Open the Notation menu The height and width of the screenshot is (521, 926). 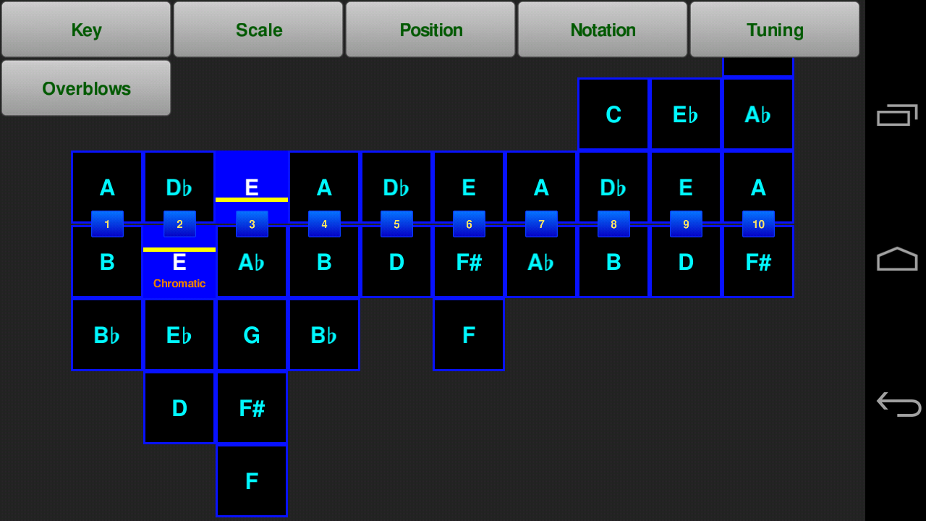coord(603,30)
